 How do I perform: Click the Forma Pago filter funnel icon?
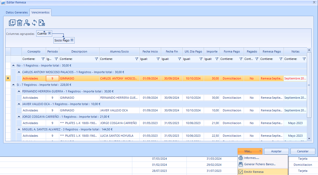click(241, 59)
